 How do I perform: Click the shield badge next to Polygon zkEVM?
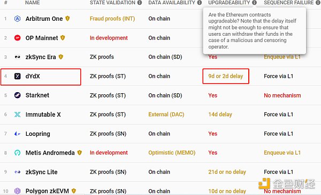click(74, 191)
